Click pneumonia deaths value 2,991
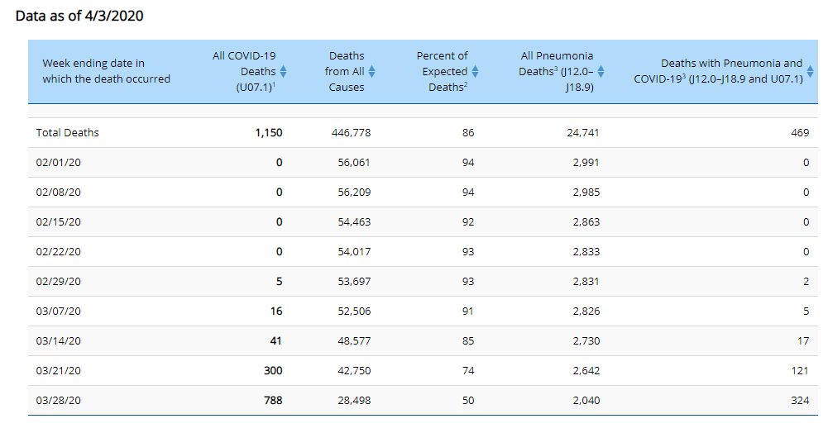 pyautogui.click(x=586, y=163)
